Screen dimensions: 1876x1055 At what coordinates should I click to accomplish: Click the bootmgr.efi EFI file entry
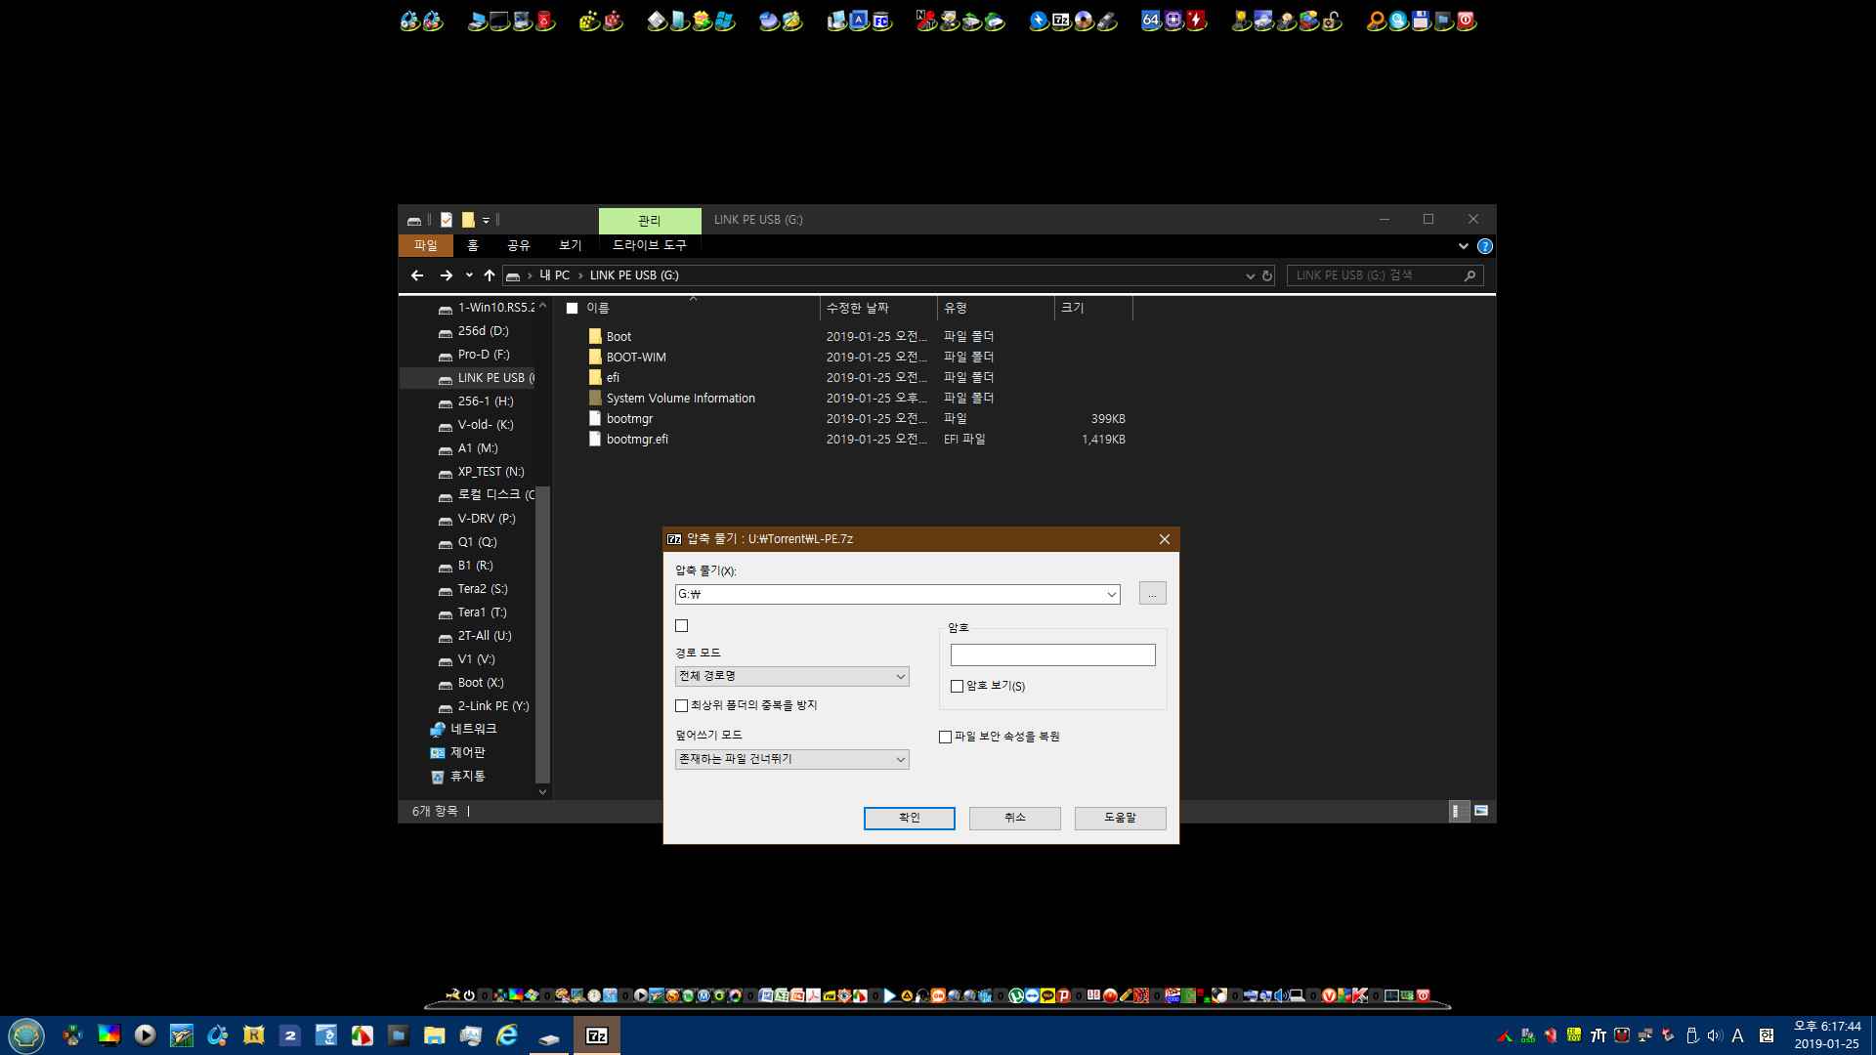[x=636, y=438]
